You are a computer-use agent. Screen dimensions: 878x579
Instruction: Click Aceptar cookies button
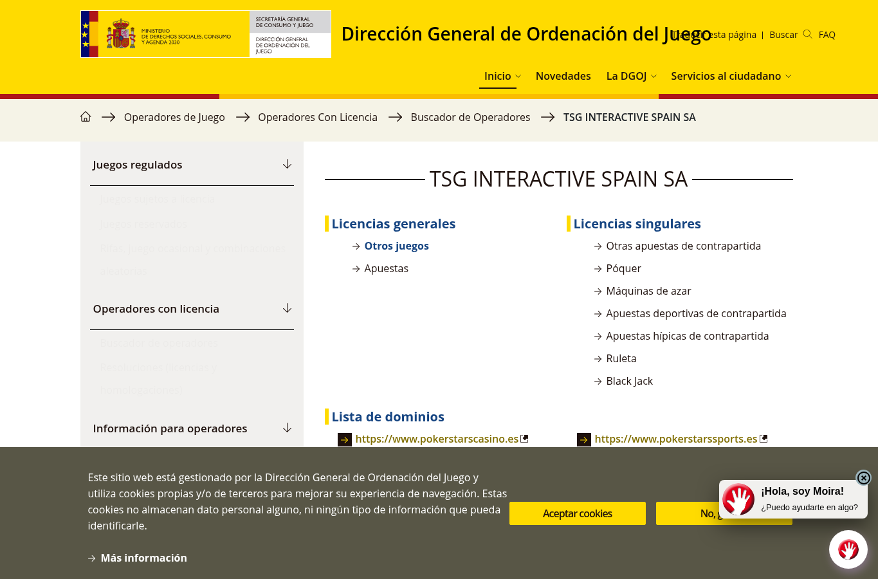point(578,513)
